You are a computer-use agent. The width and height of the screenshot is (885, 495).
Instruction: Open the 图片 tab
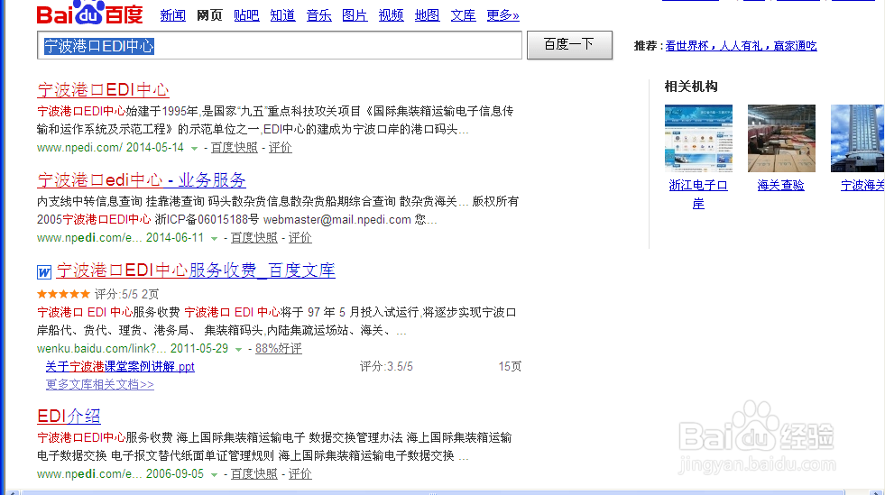(355, 15)
